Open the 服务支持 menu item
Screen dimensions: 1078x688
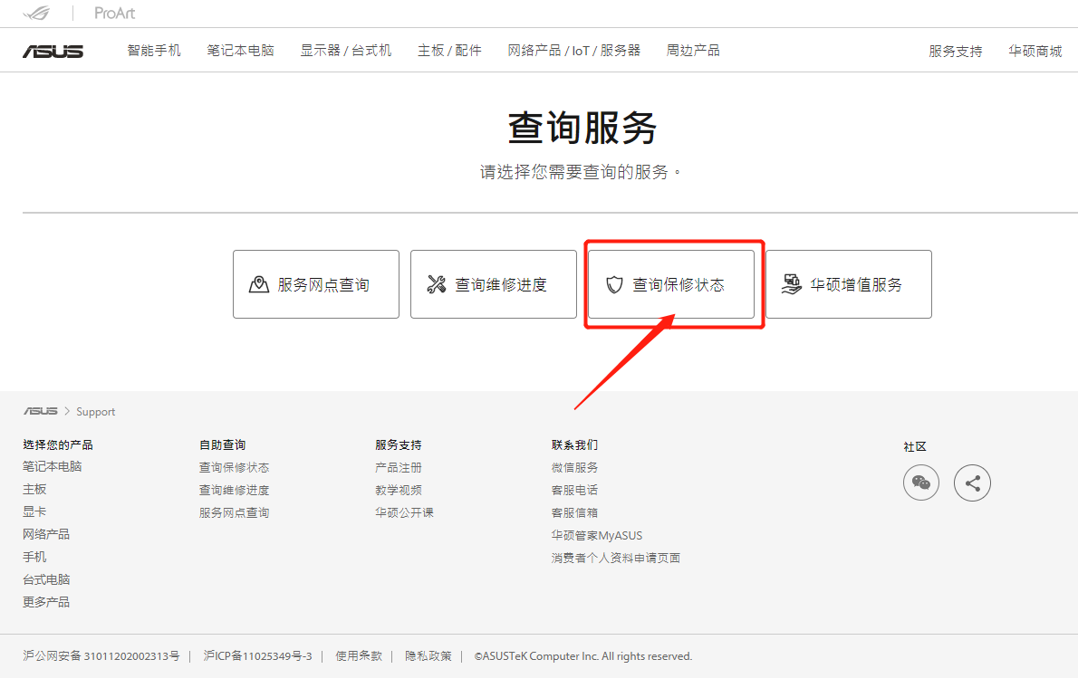(x=955, y=52)
